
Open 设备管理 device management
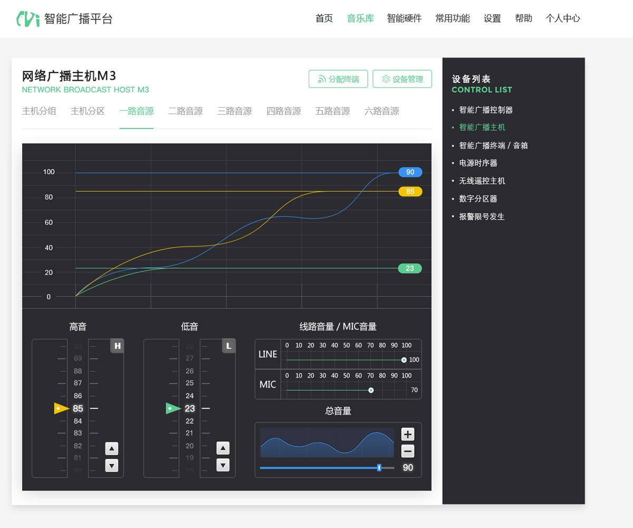[402, 79]
